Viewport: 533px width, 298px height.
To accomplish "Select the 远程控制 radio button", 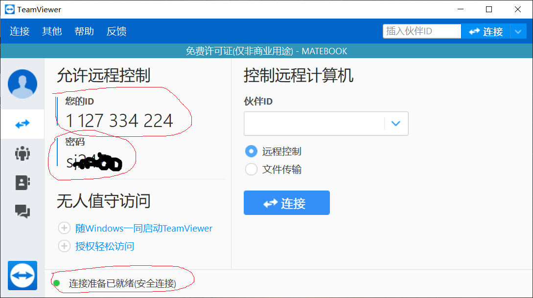I will (251, 151).
